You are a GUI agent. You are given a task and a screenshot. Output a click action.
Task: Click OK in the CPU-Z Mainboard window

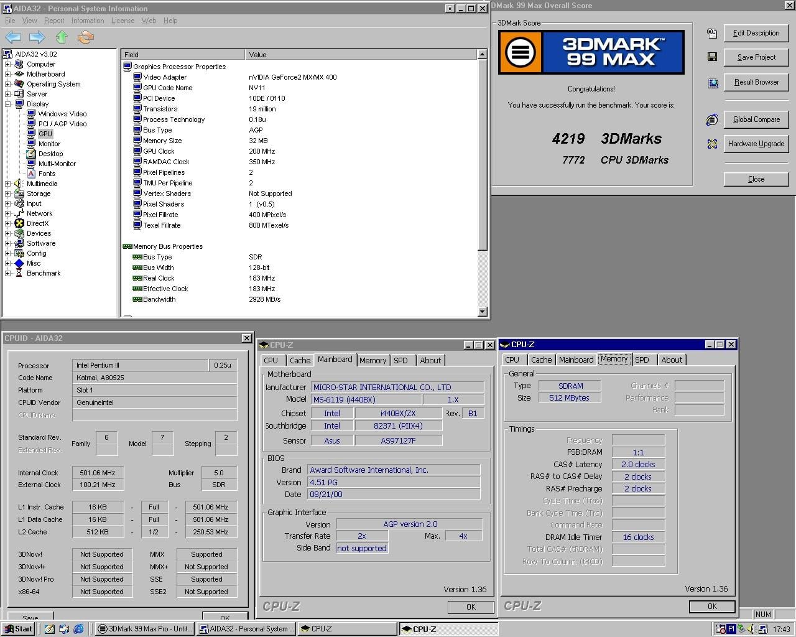point(471,607)
